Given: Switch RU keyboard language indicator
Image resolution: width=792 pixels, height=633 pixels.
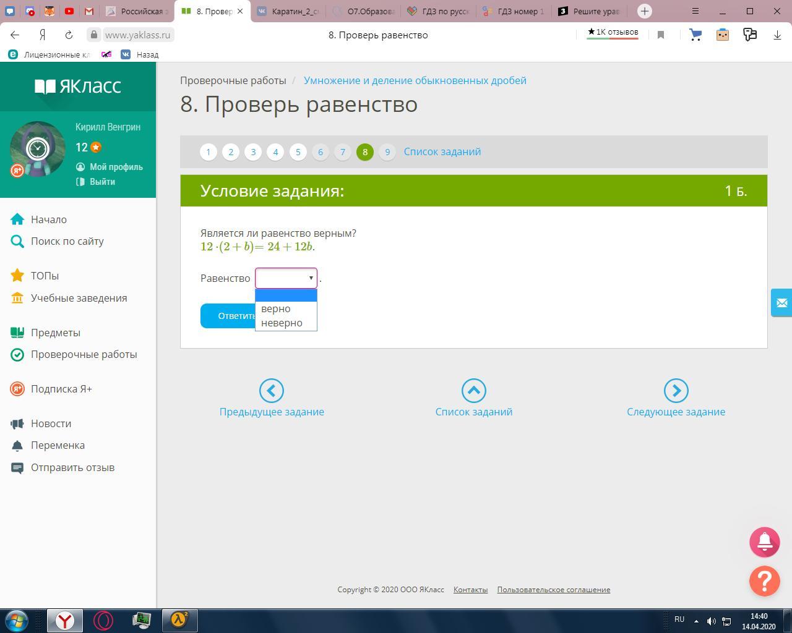Looking at the screenshot, I should click(x=679, y=619).
